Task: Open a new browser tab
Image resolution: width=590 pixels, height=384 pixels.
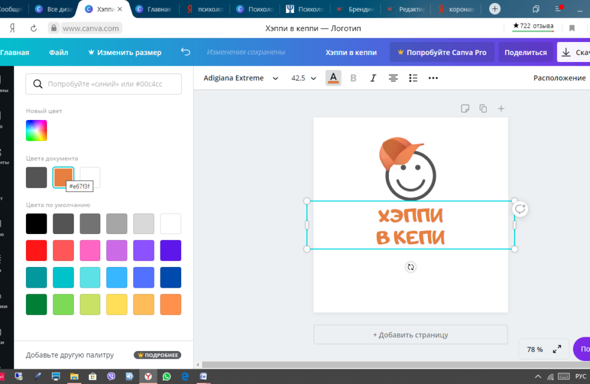Action: click(x=495, y=9)
